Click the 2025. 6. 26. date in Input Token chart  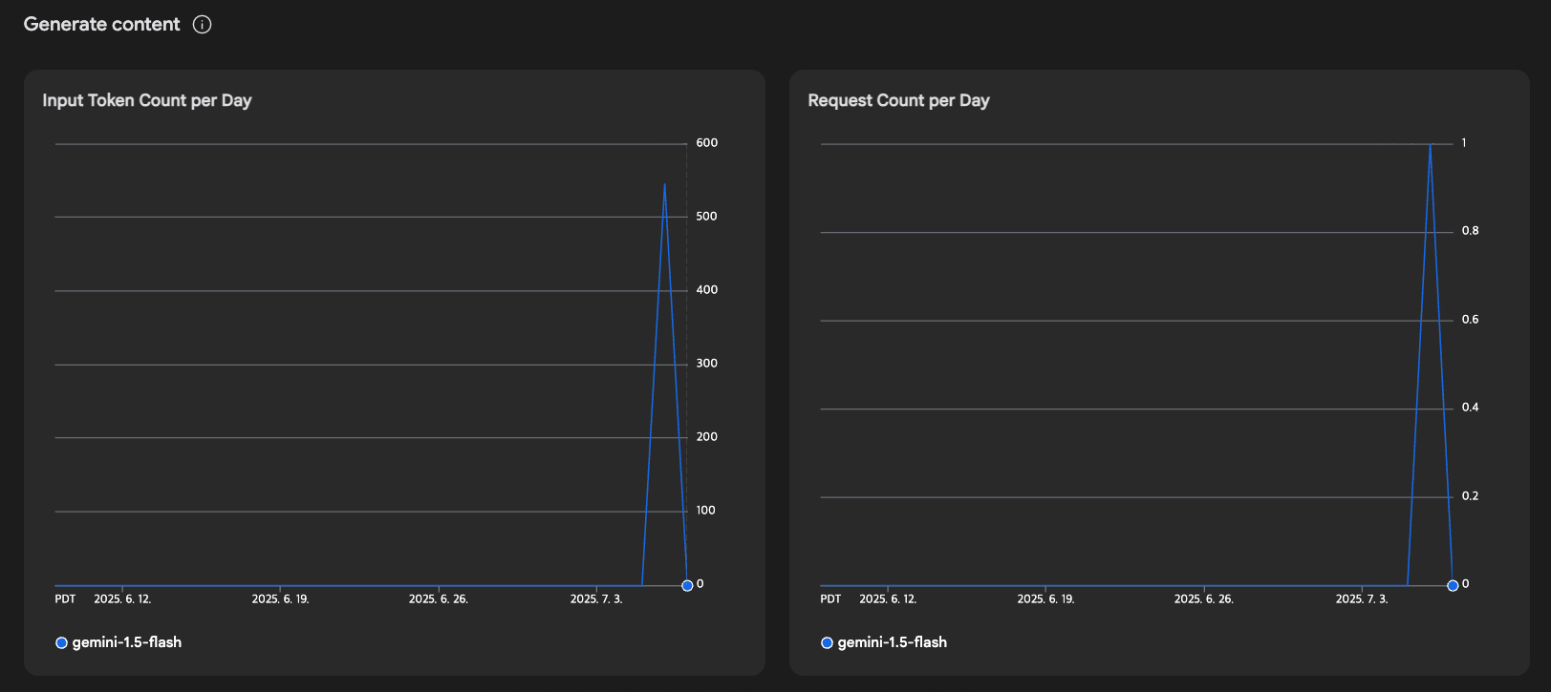click(x=439, y=599)
